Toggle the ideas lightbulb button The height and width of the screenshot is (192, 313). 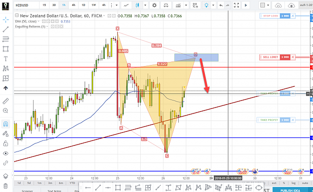pyautogui.click(x=207, y=5)
